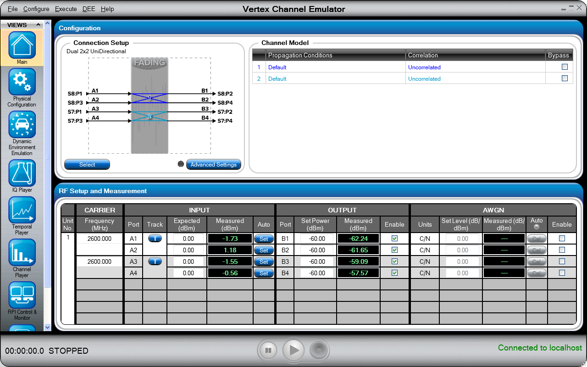Open the Main view icon
Screen dimensions: 587x367
coord(22,45)
